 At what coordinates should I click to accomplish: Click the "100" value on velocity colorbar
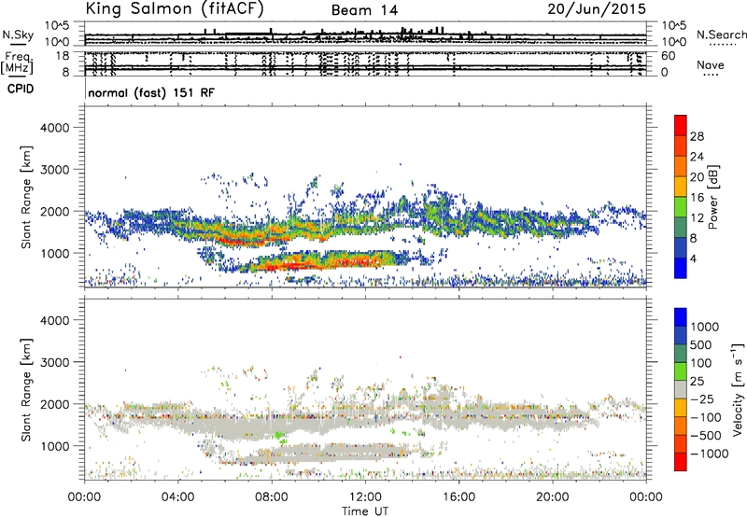coord(703,363)
